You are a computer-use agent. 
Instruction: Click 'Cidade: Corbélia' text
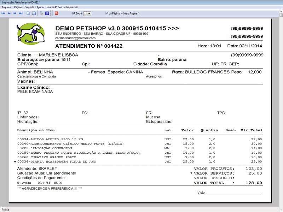(x=150, y=64)
